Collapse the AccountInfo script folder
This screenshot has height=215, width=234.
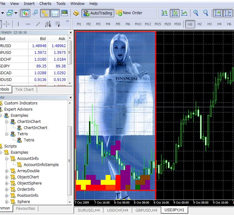(6, 159)
